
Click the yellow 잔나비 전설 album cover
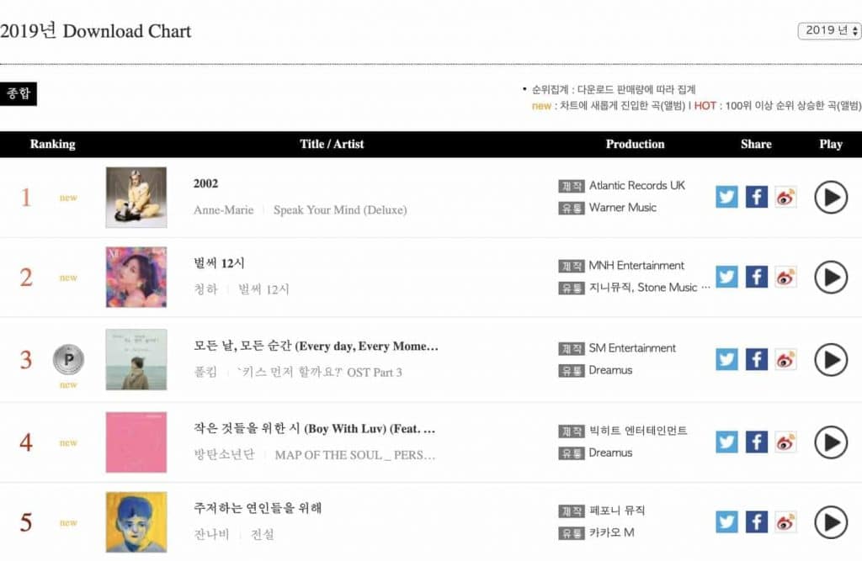(136, 522)
